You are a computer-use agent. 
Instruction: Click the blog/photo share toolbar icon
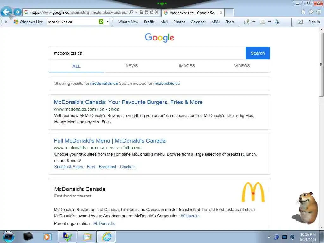(247, 22)
